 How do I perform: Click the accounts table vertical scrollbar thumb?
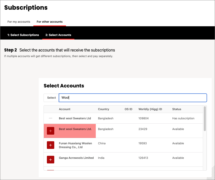pyautogui.click(x=205, y=119)
